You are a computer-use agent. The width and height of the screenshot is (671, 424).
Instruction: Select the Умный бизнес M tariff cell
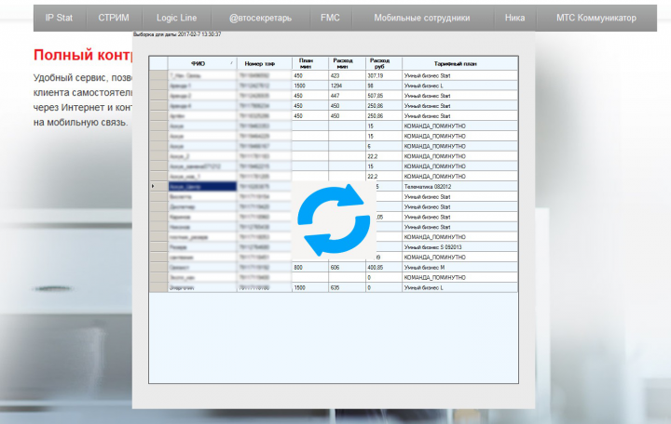pos(460,267)
